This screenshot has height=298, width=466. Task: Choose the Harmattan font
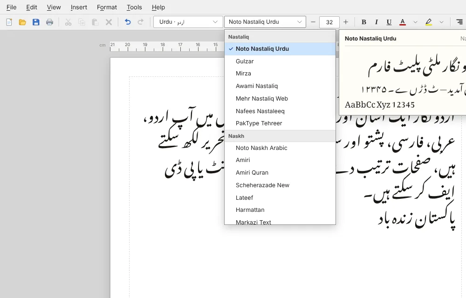(x=280, y=210)
